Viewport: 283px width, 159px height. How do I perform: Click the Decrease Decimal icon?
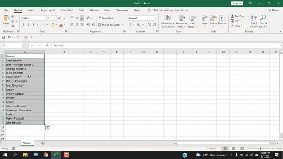[155, 25]
